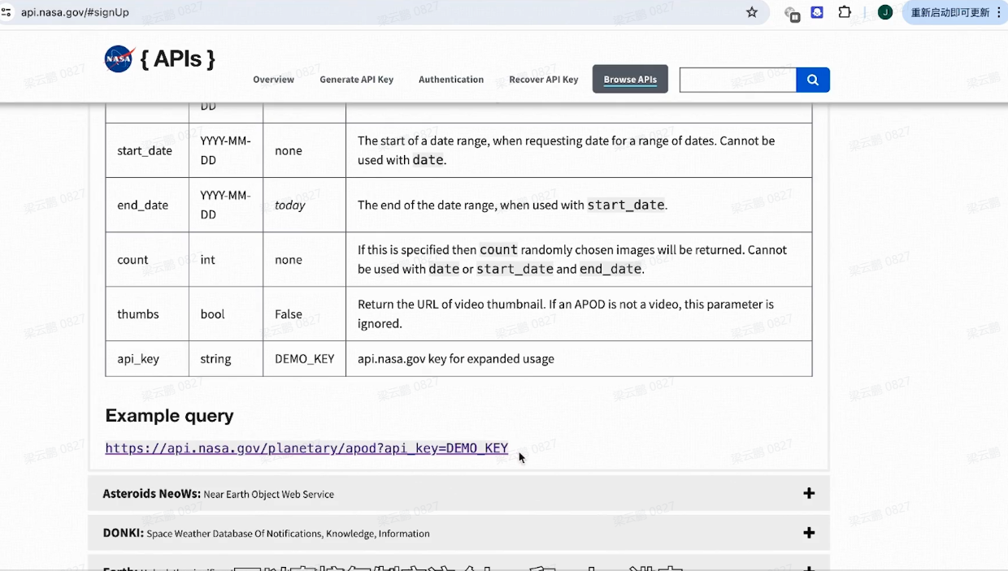The image size is (1008, 571).
Task: Open the DONKI Space Weather accordion row
Action: (458, 533)
